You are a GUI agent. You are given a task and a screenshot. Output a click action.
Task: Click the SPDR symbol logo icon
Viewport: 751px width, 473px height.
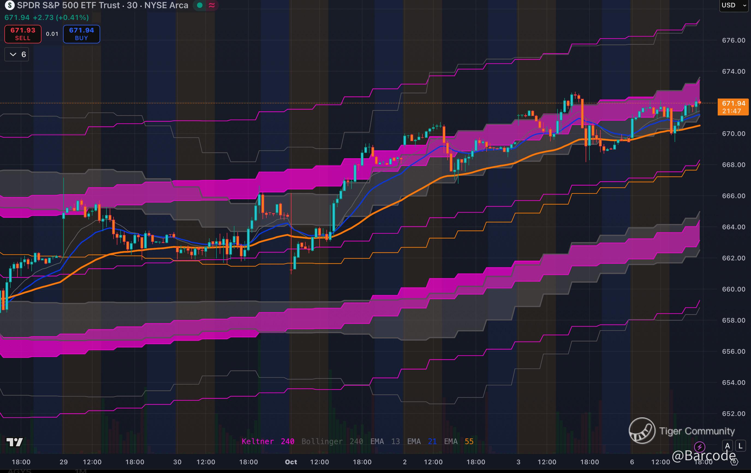point(10,5)
